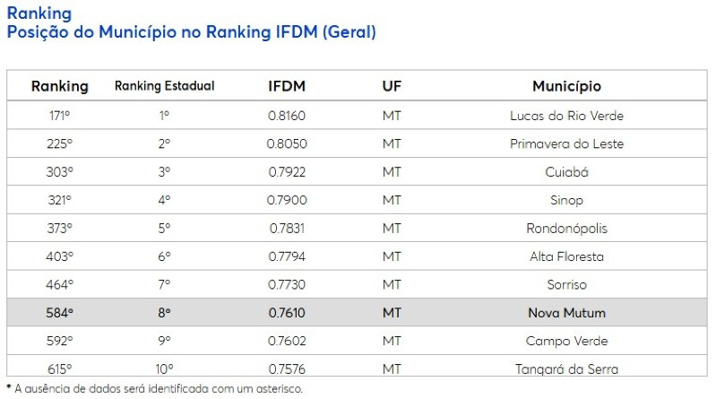Click the UF column header
Screen dimensions: 716x399
[x=392, y=86]
